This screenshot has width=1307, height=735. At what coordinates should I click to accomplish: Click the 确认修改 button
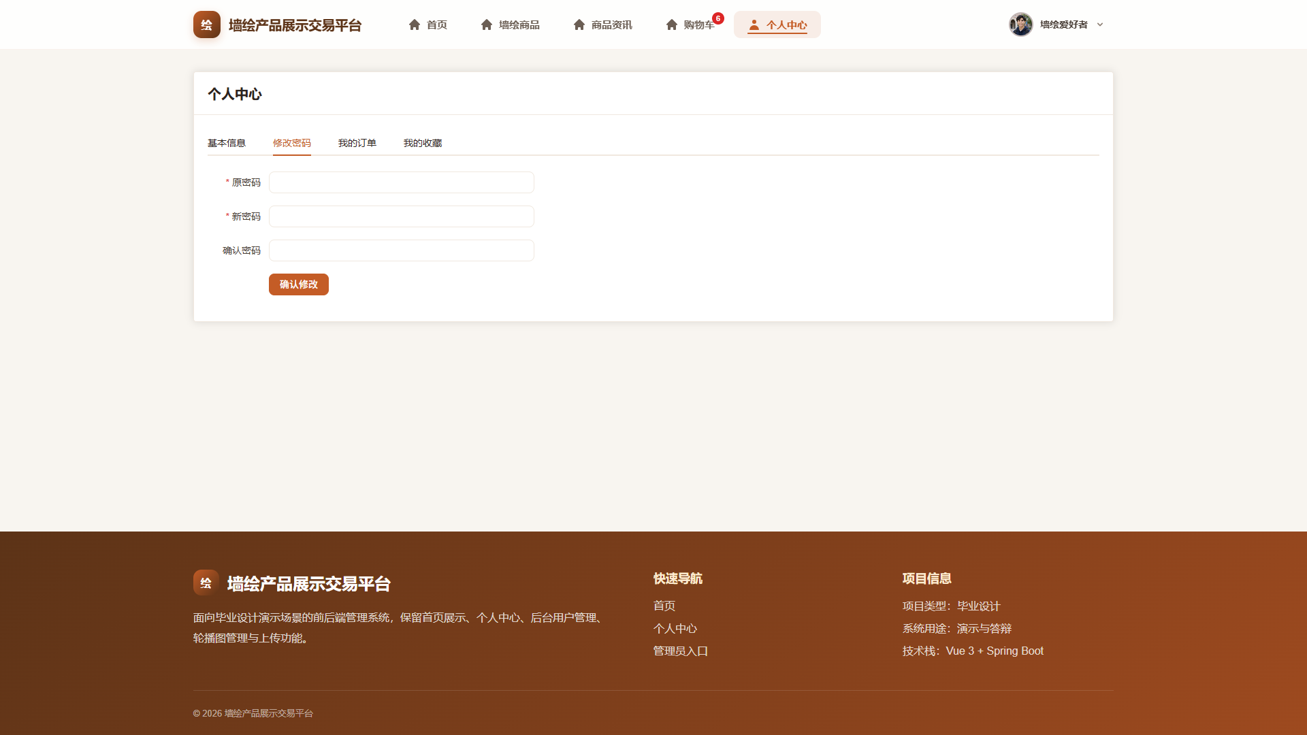[x=299, y=284]
